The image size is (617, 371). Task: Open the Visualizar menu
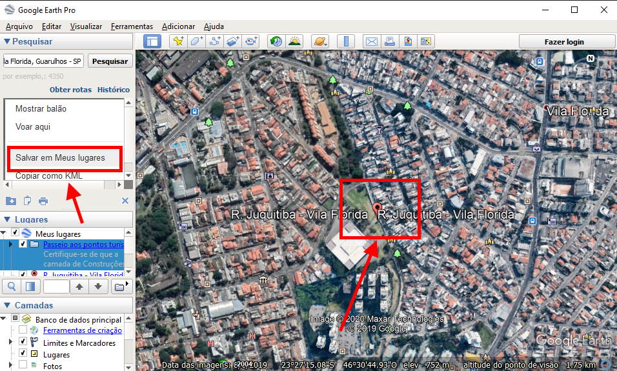(86, 26)
